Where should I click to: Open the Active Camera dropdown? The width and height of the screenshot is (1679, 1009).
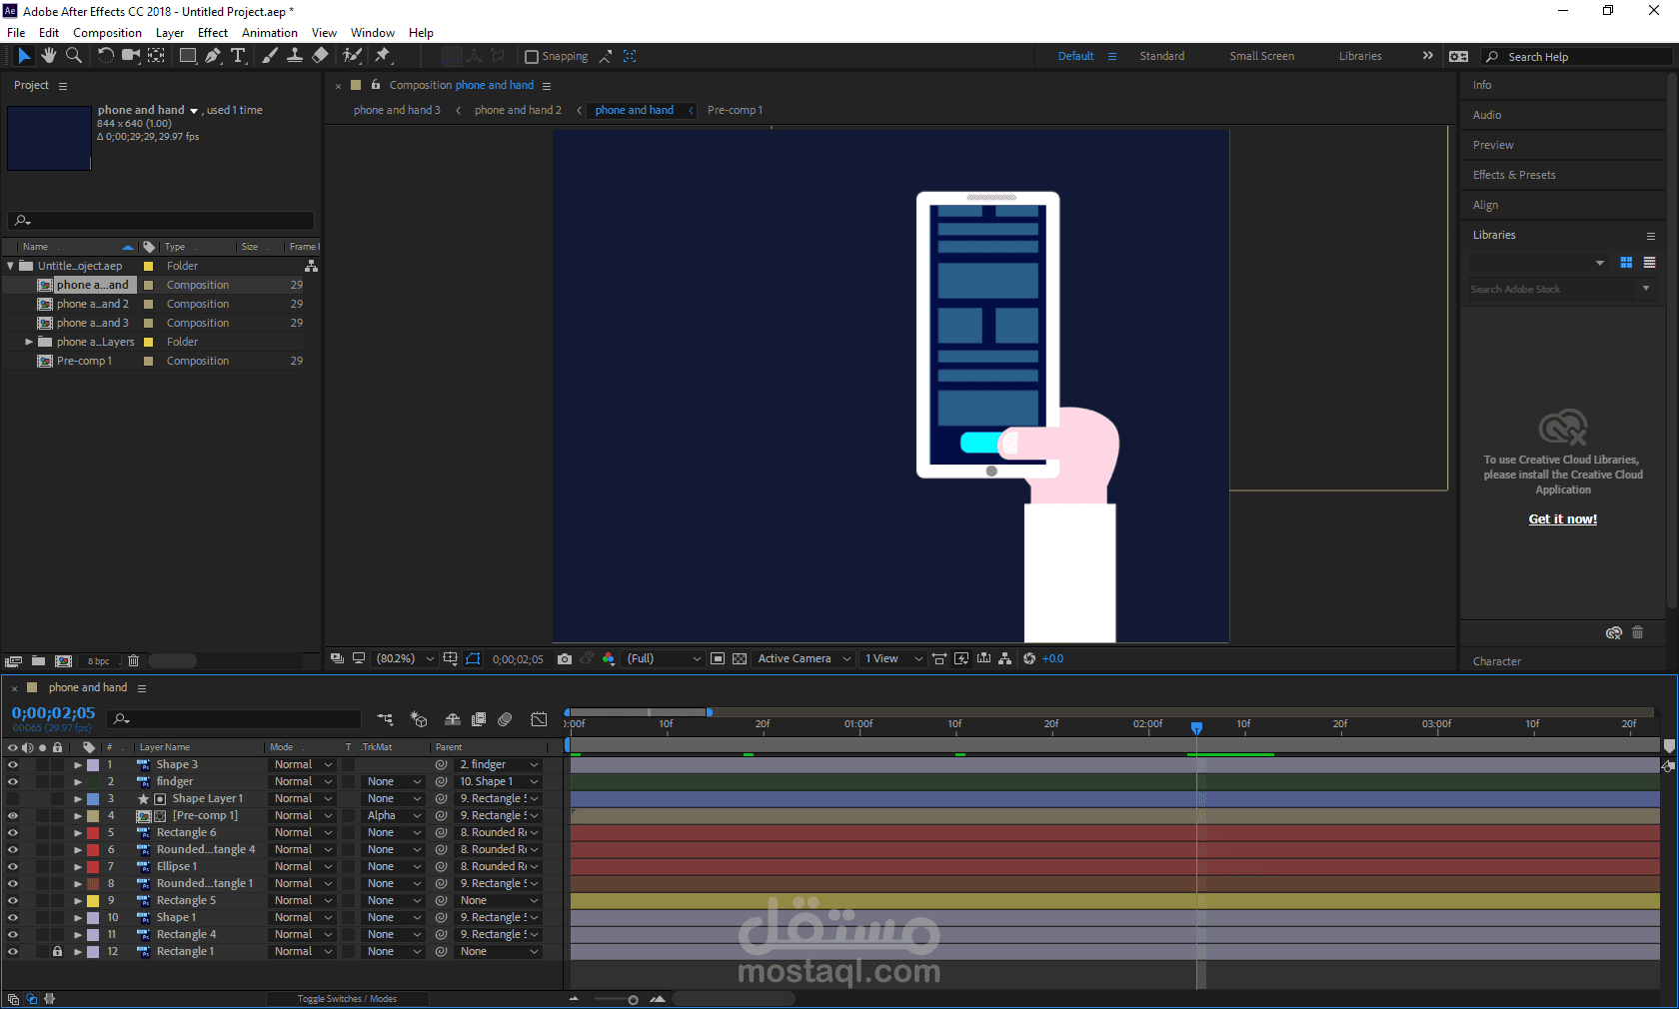805,659
